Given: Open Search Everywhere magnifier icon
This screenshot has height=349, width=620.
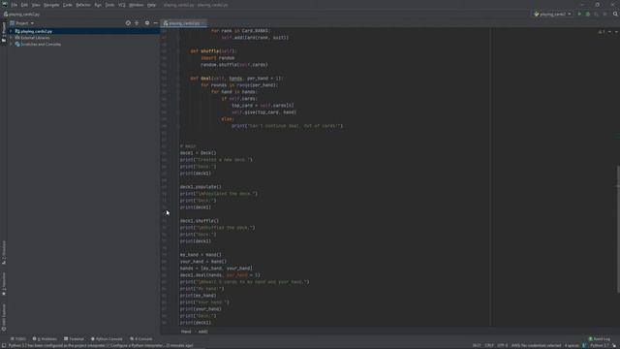Looking at the screenshot, I should pyautogui.click(x=615, y=14).
